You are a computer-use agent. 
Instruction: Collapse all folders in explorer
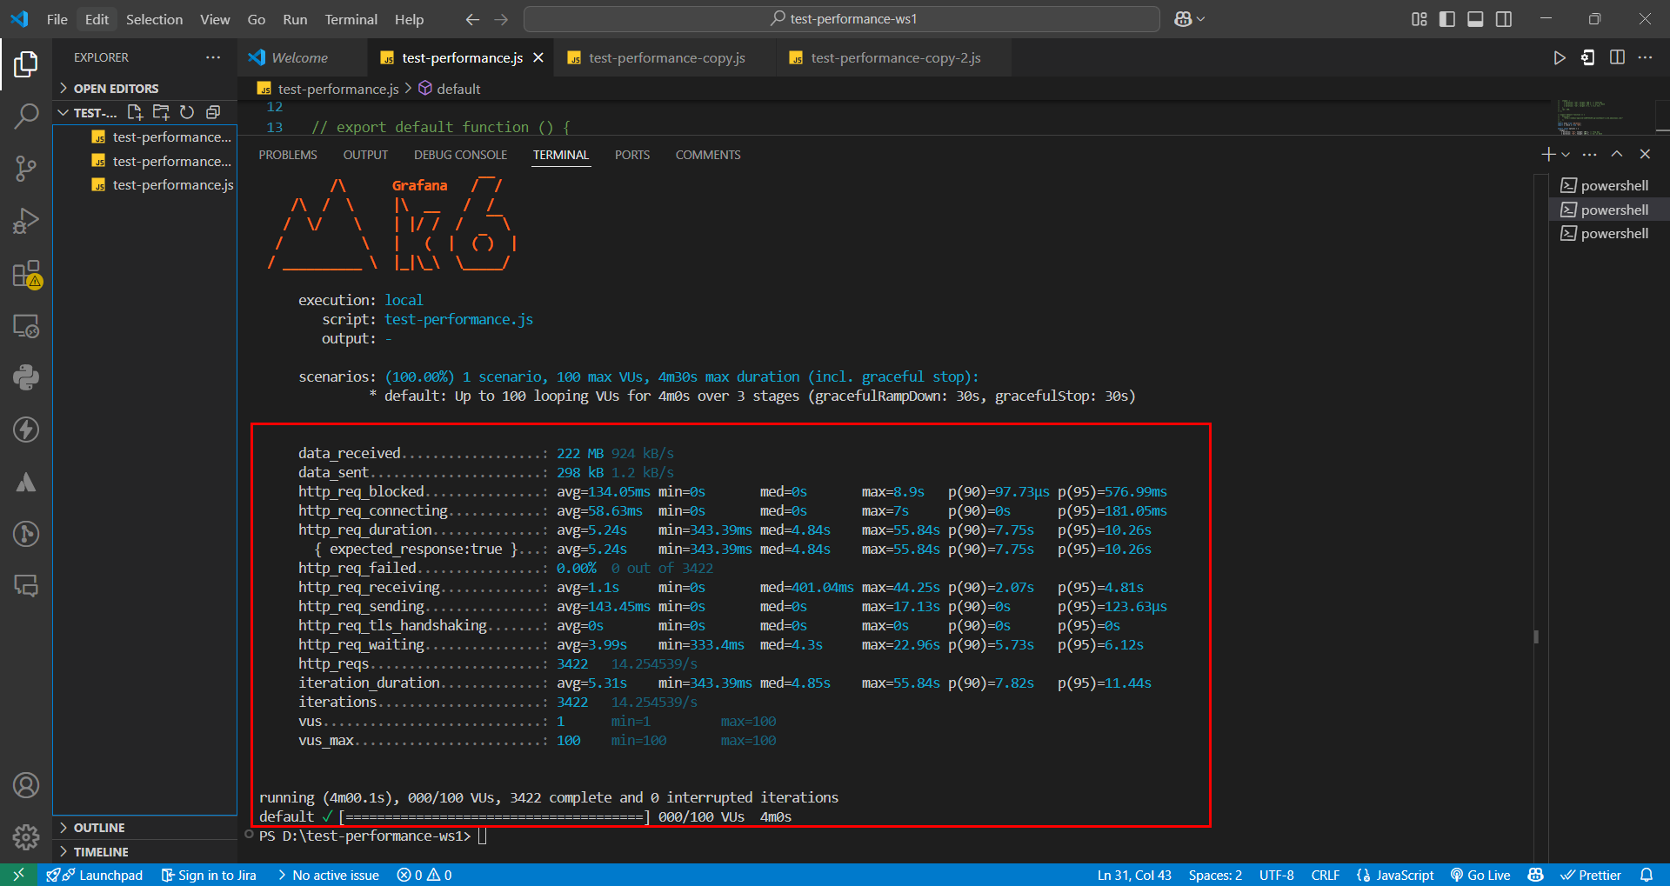(x=213, y=112)
